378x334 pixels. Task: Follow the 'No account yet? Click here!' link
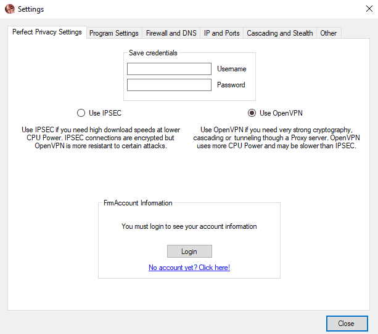pos(189,268)
